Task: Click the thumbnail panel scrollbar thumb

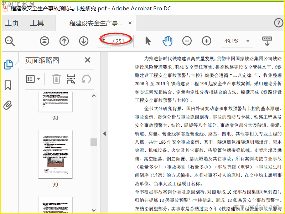Action: point(94,142)
